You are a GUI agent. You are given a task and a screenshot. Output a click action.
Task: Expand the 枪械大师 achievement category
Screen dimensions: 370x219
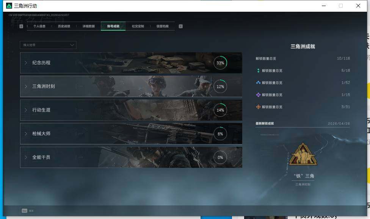pyautogui.click(x=131, y=134)
